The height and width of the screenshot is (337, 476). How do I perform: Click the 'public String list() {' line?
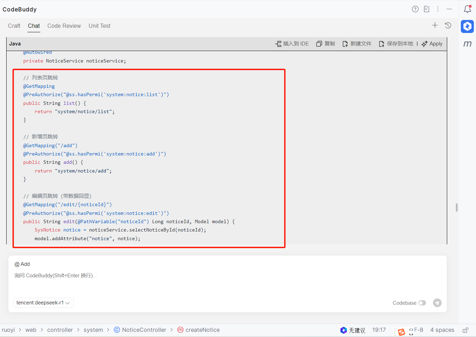coord(54,103)
